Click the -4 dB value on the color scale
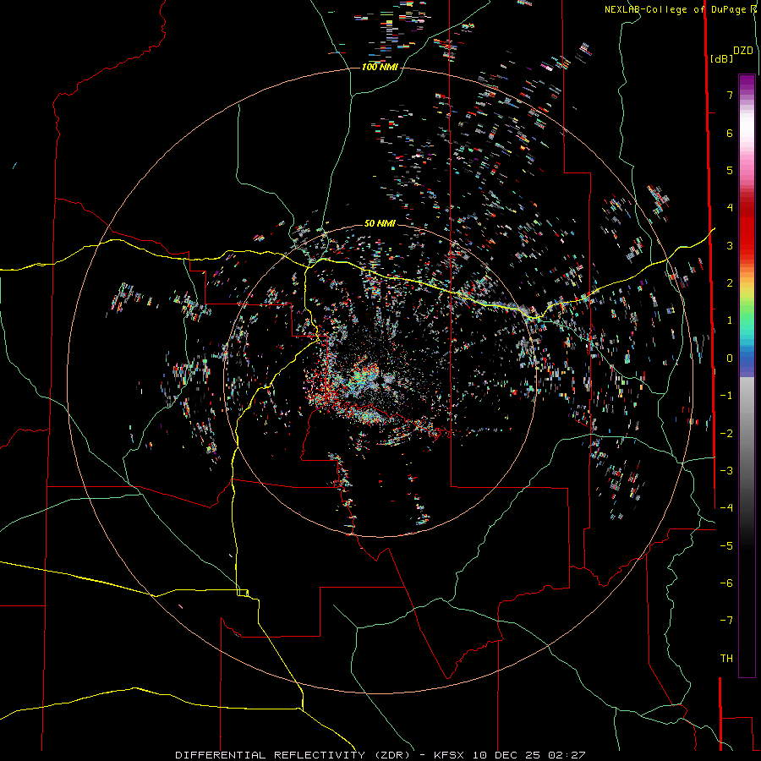The width and height of the screenshot is (761, 761). (x=726, y=507)
